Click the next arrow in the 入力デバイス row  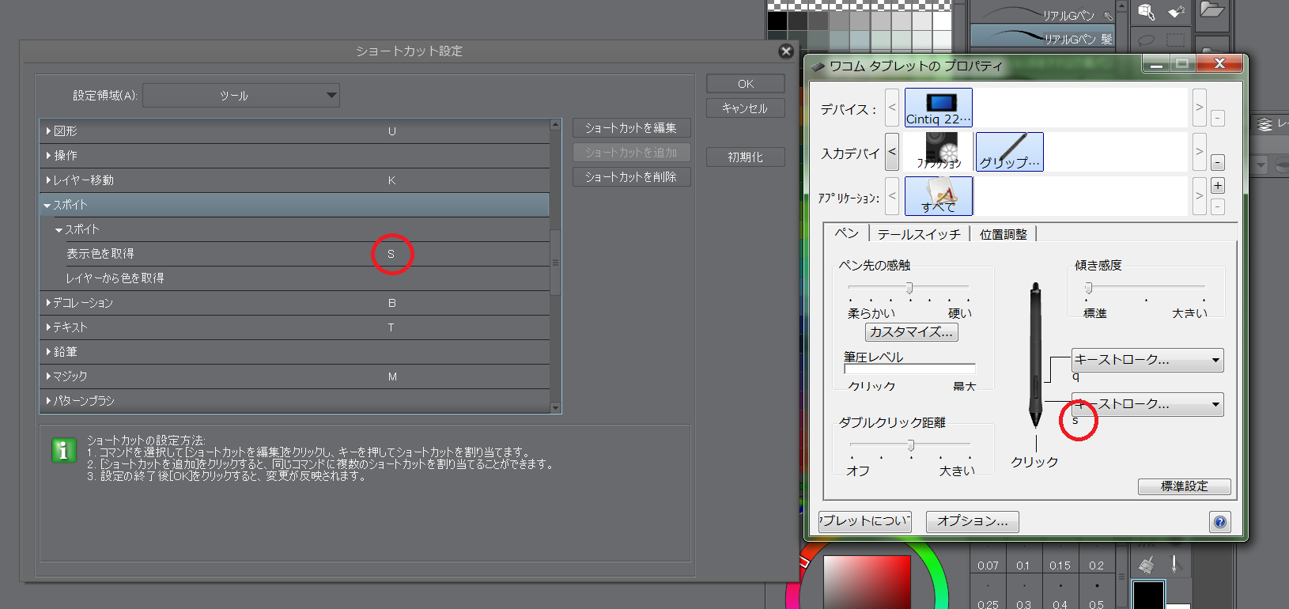1200,151
